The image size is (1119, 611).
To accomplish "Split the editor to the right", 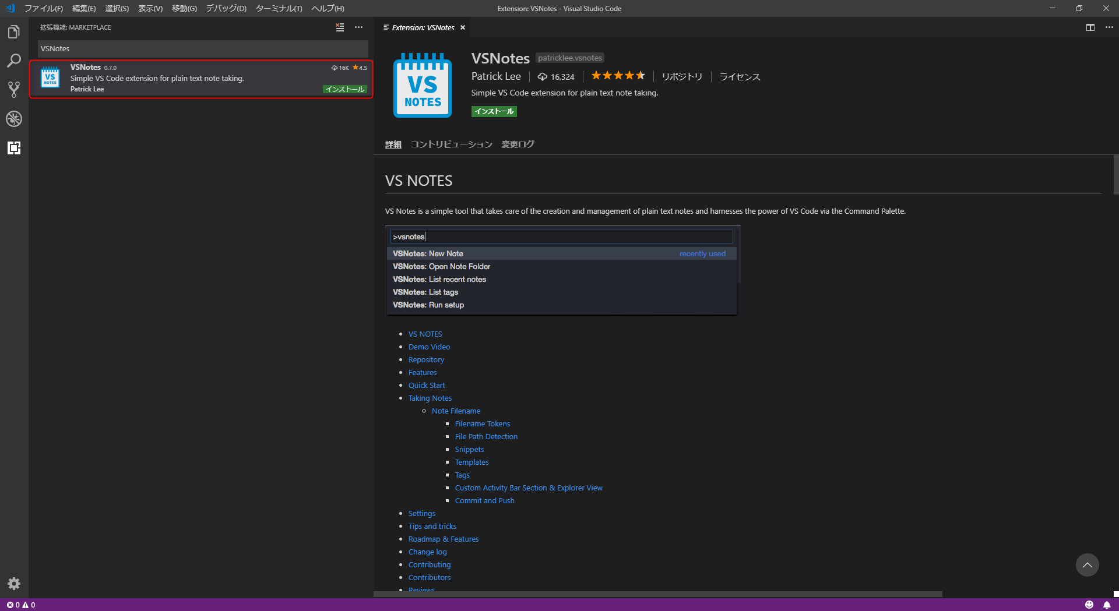I will pos(1090,27).
